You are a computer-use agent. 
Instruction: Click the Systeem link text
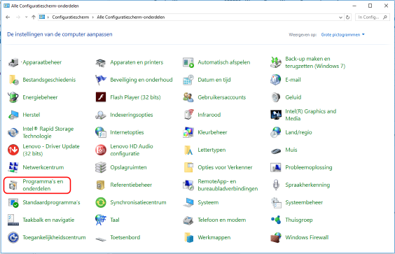pyautogui.click(x=208, y=202)
